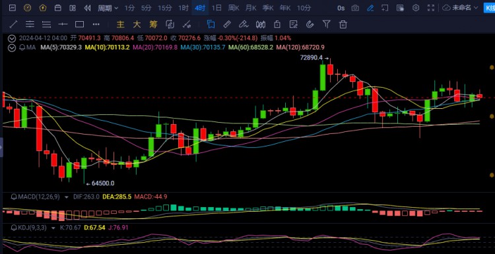This screenshot has width=495, height=254.
Task: Open chart settings hexagon icon
Action: [x=416, y=8]
